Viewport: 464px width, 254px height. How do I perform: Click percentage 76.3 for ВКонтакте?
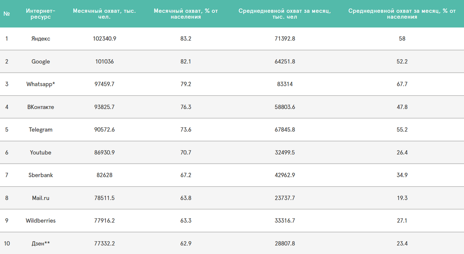(x=186, y=107)
